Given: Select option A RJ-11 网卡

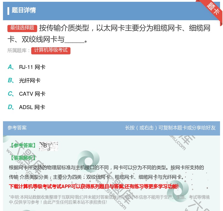Looking at the screenshot, I should point(26,67).
